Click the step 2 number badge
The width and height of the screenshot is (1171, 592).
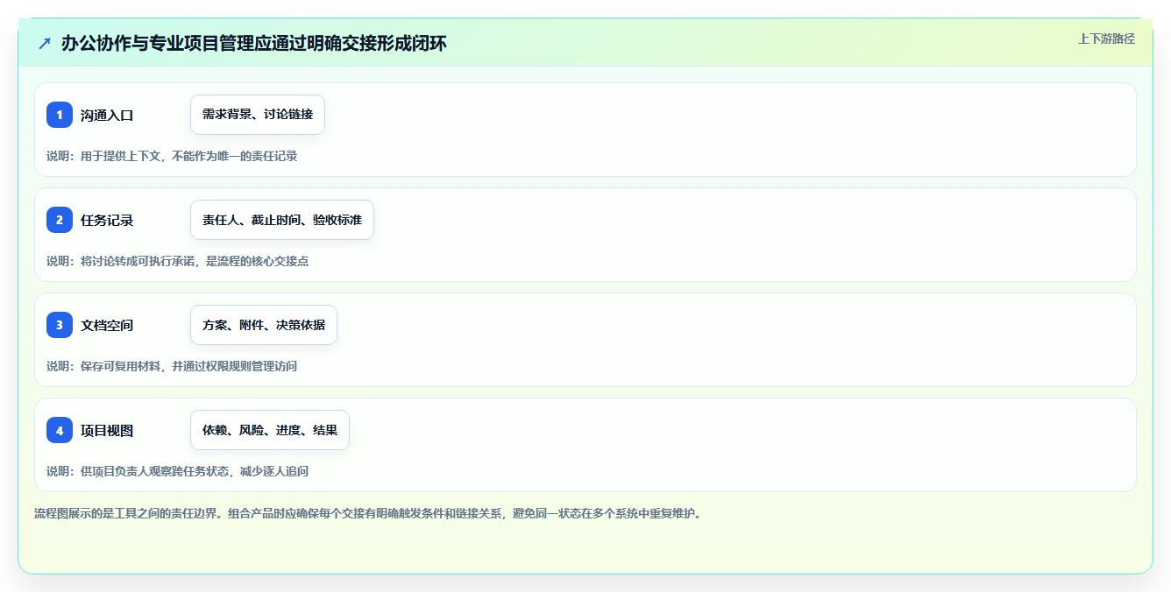(x=60, y=220)
